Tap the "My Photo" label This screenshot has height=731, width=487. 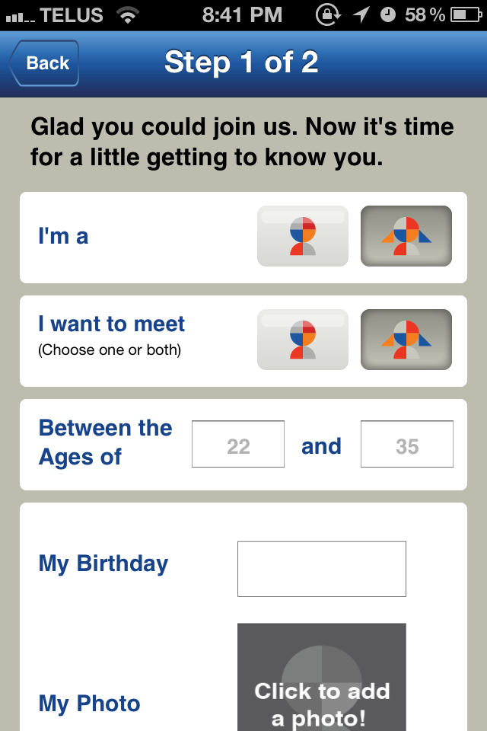[x=90, y=704]
